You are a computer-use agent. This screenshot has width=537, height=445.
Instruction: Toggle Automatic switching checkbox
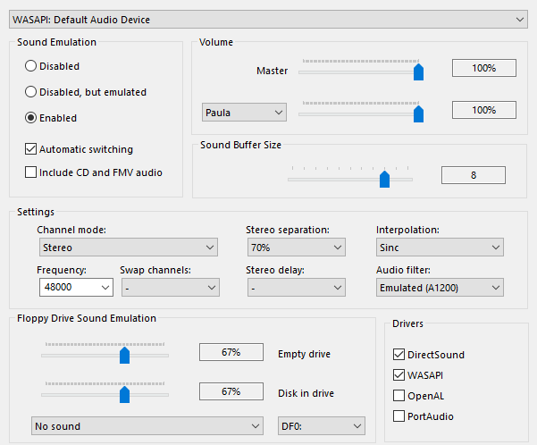click(x=31, y=149)
